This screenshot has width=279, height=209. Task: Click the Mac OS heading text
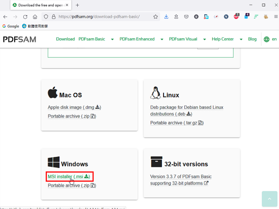tap(70, 95)
